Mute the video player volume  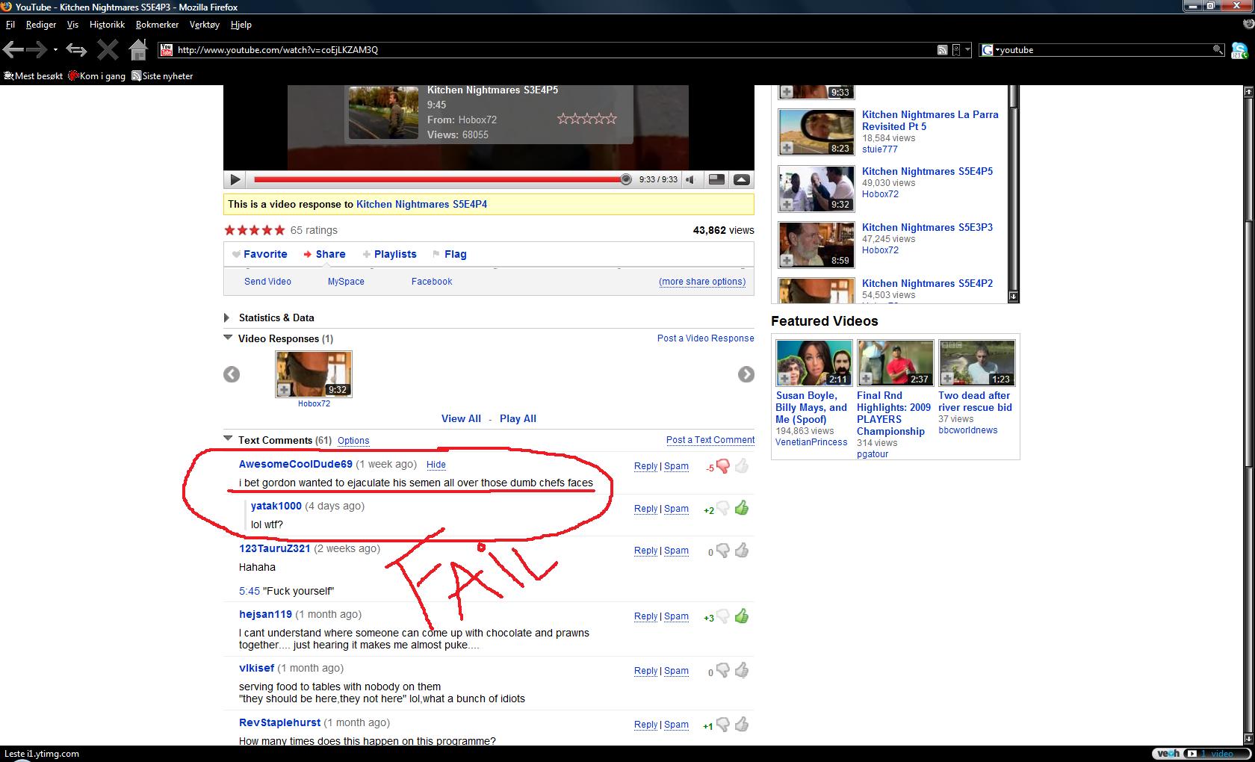tap(692, 179)
